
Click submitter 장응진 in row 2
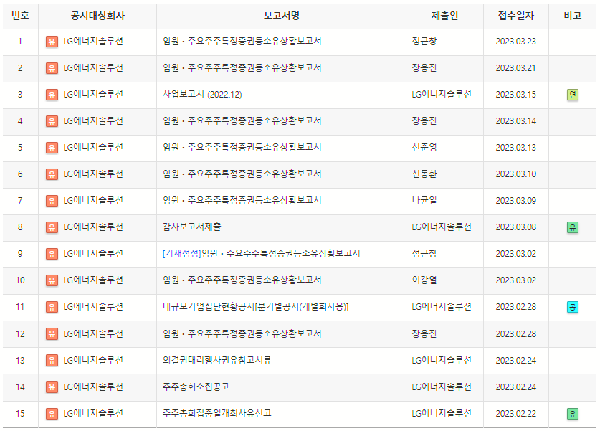pyautogui.click(x=424, y=67)
